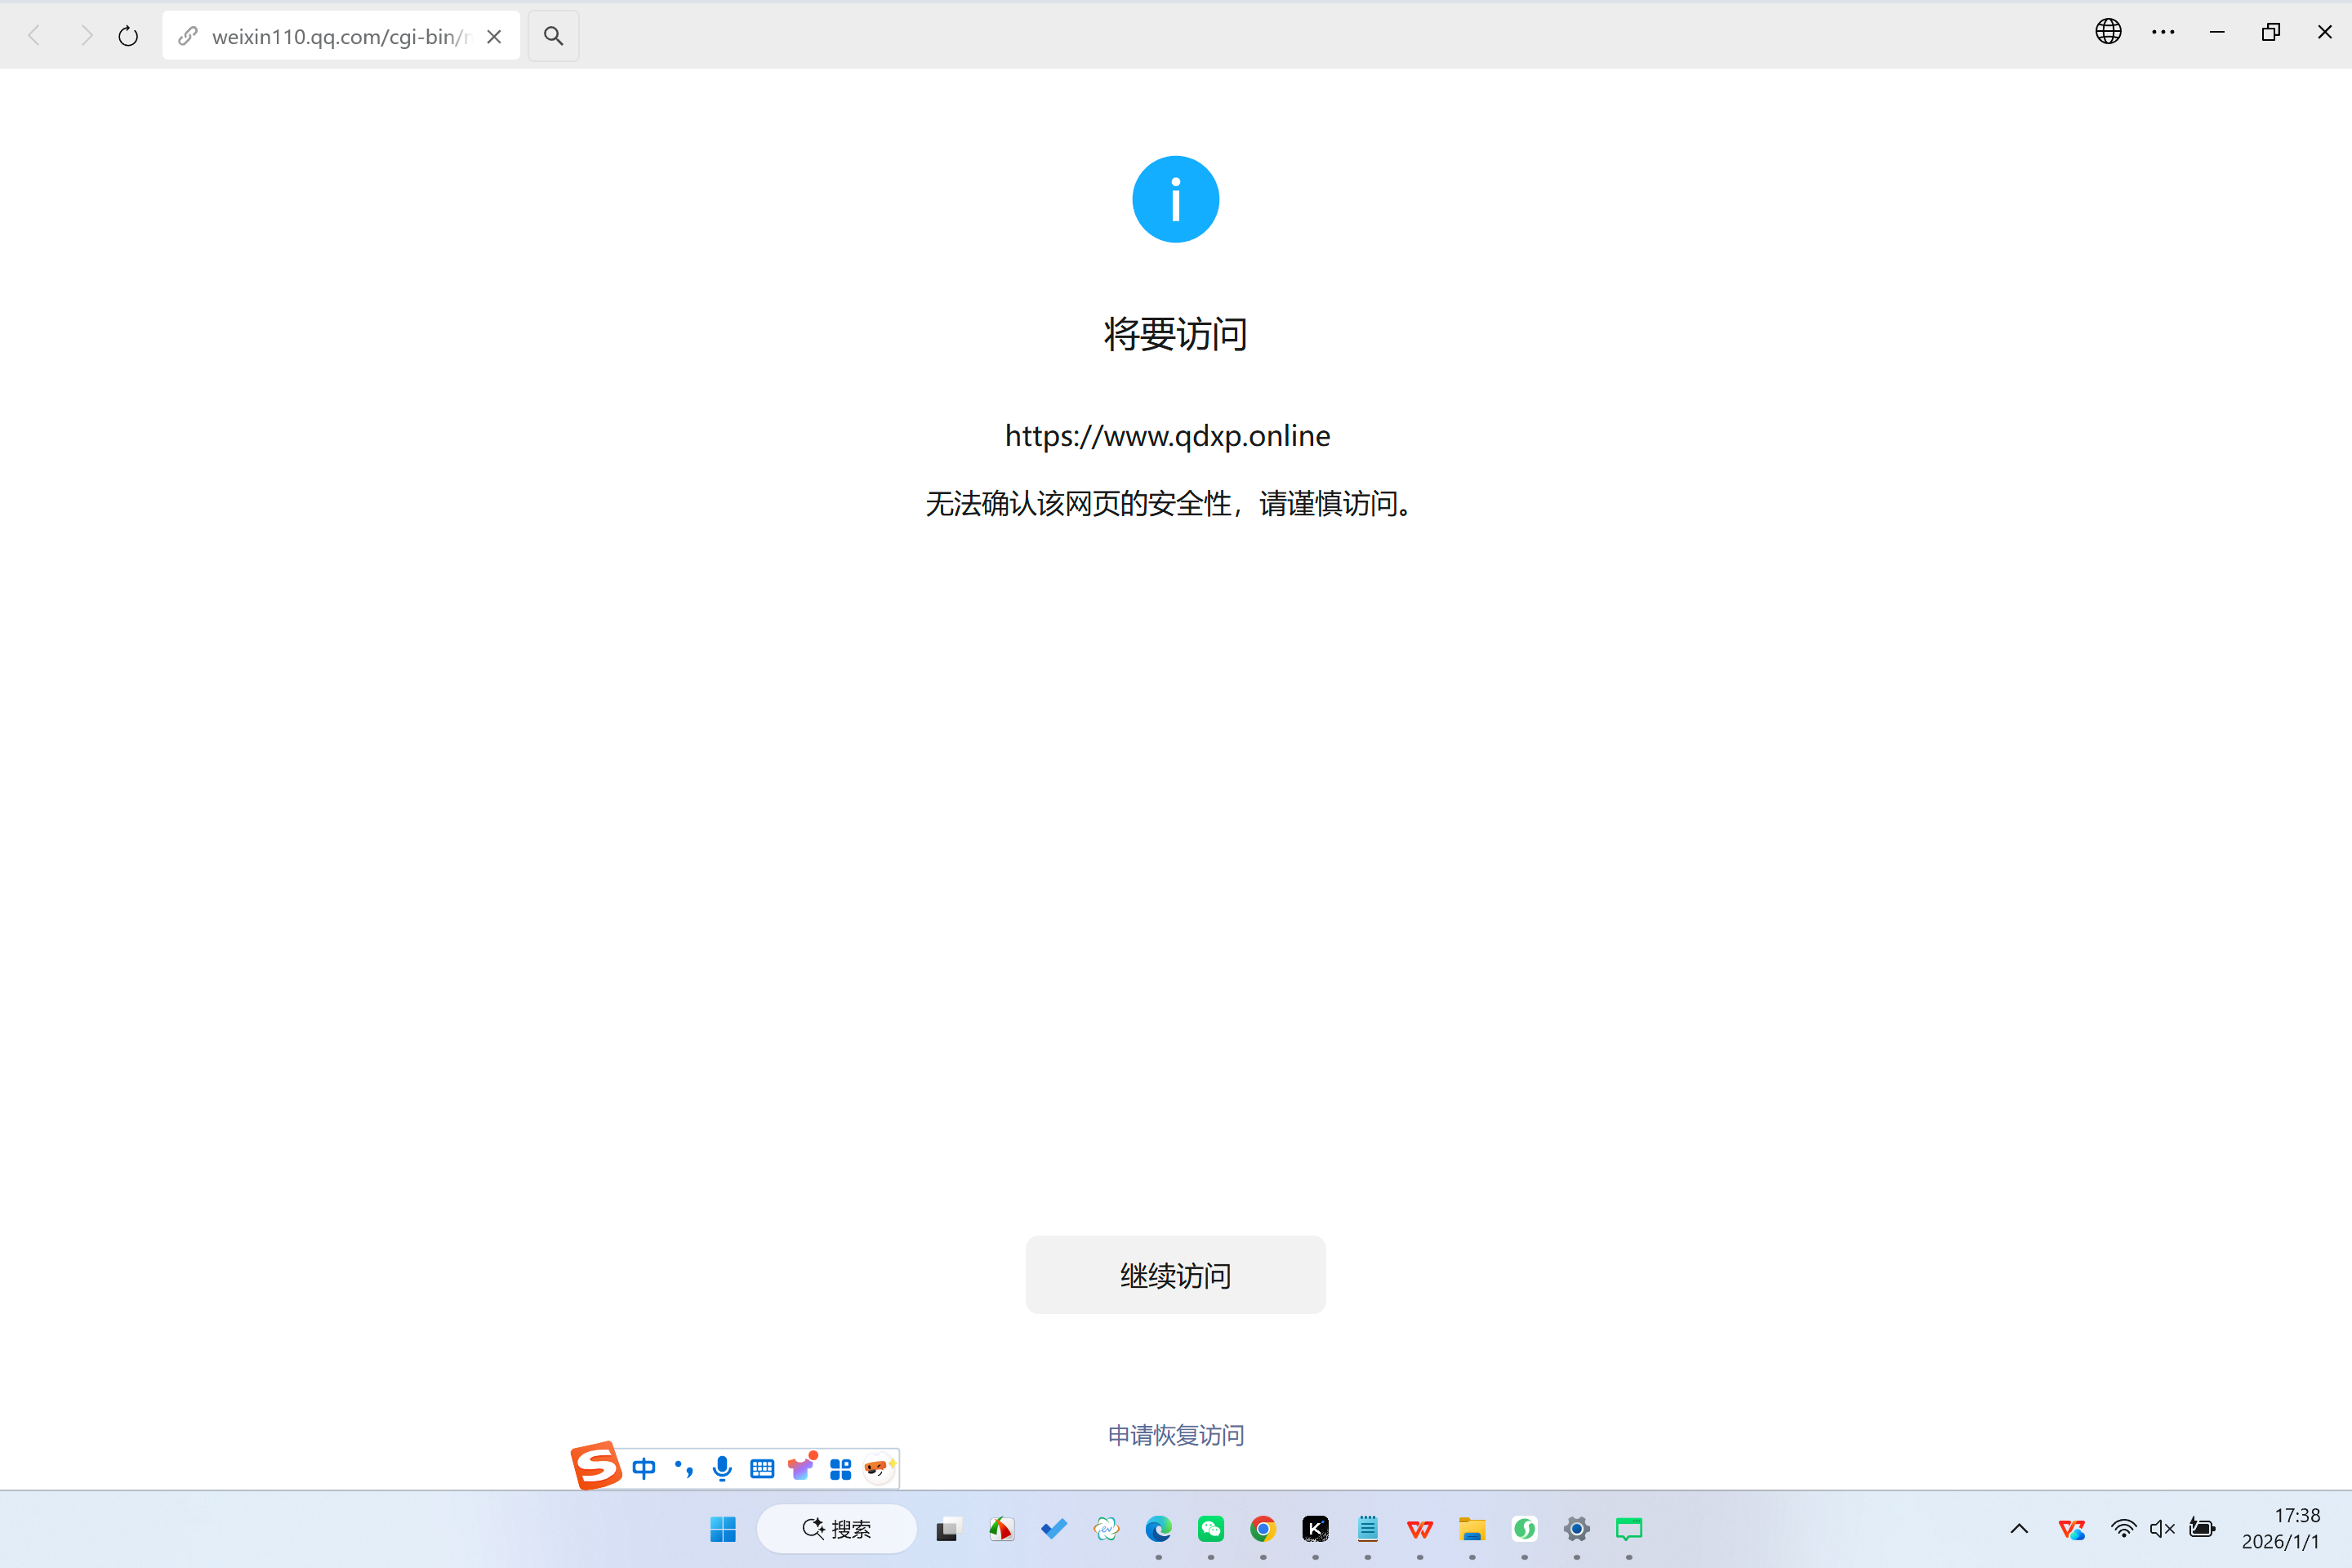Image resolution: width=2352 pixels, height=1568 pixels.
Task: Open Sogou skin shirt icon
Action: (801, 1468)
